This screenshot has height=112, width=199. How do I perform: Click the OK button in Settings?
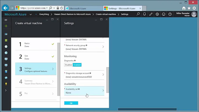[71, 103]
